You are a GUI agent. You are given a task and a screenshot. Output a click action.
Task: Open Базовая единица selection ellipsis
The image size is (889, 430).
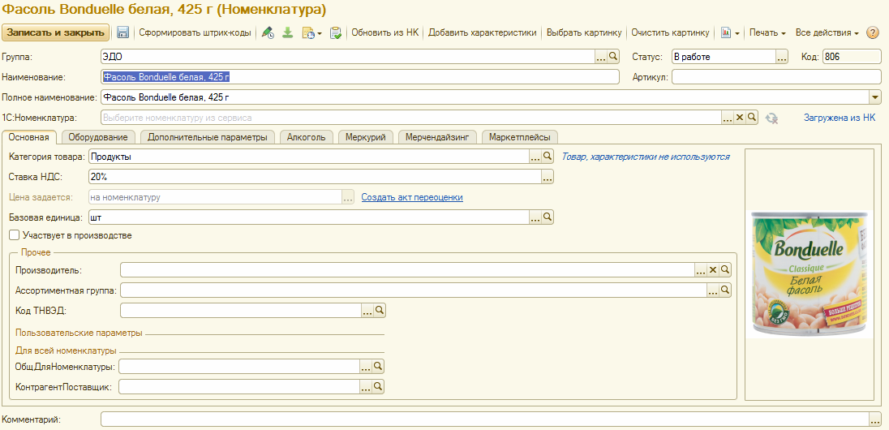tap(535, 217)
